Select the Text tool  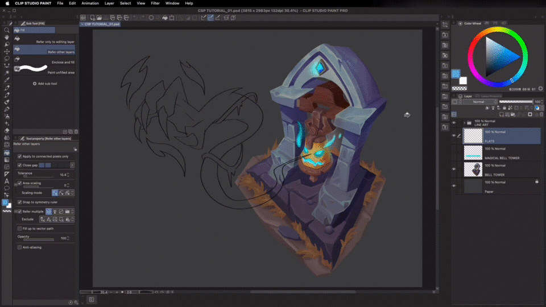point(7,181)
